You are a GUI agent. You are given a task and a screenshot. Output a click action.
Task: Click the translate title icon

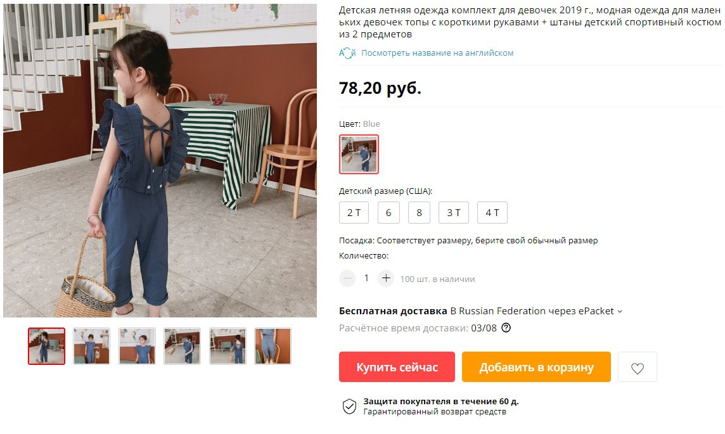tap(347, 53)
